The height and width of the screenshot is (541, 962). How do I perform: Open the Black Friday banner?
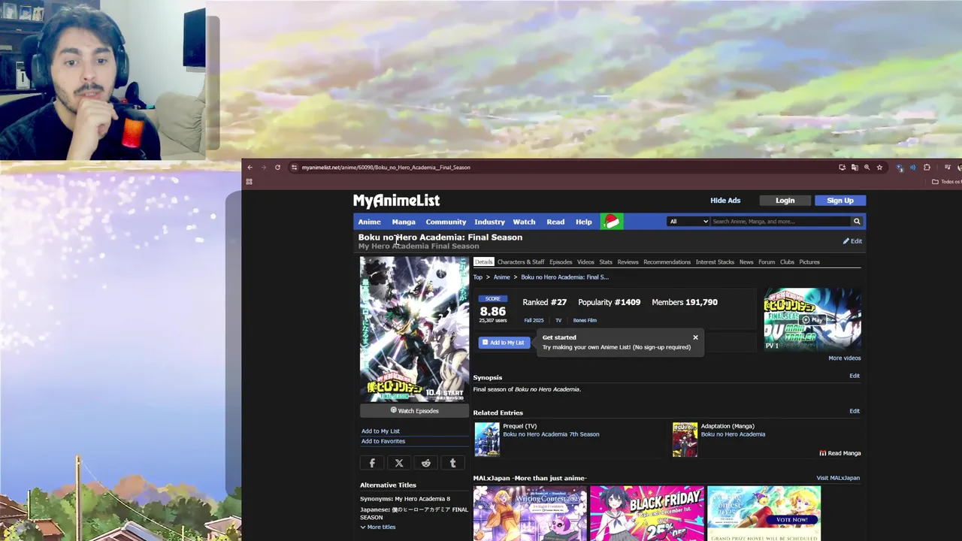[646, 514]
